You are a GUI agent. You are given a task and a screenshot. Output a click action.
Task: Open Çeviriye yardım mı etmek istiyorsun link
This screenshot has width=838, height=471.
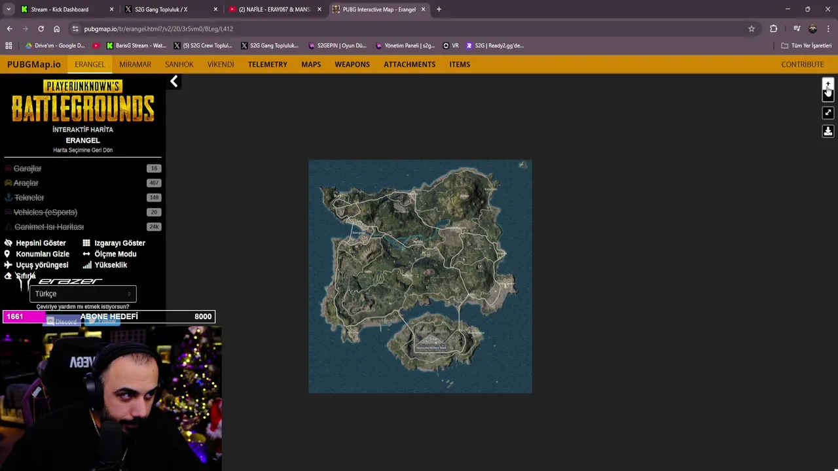[x=82, y=306]
